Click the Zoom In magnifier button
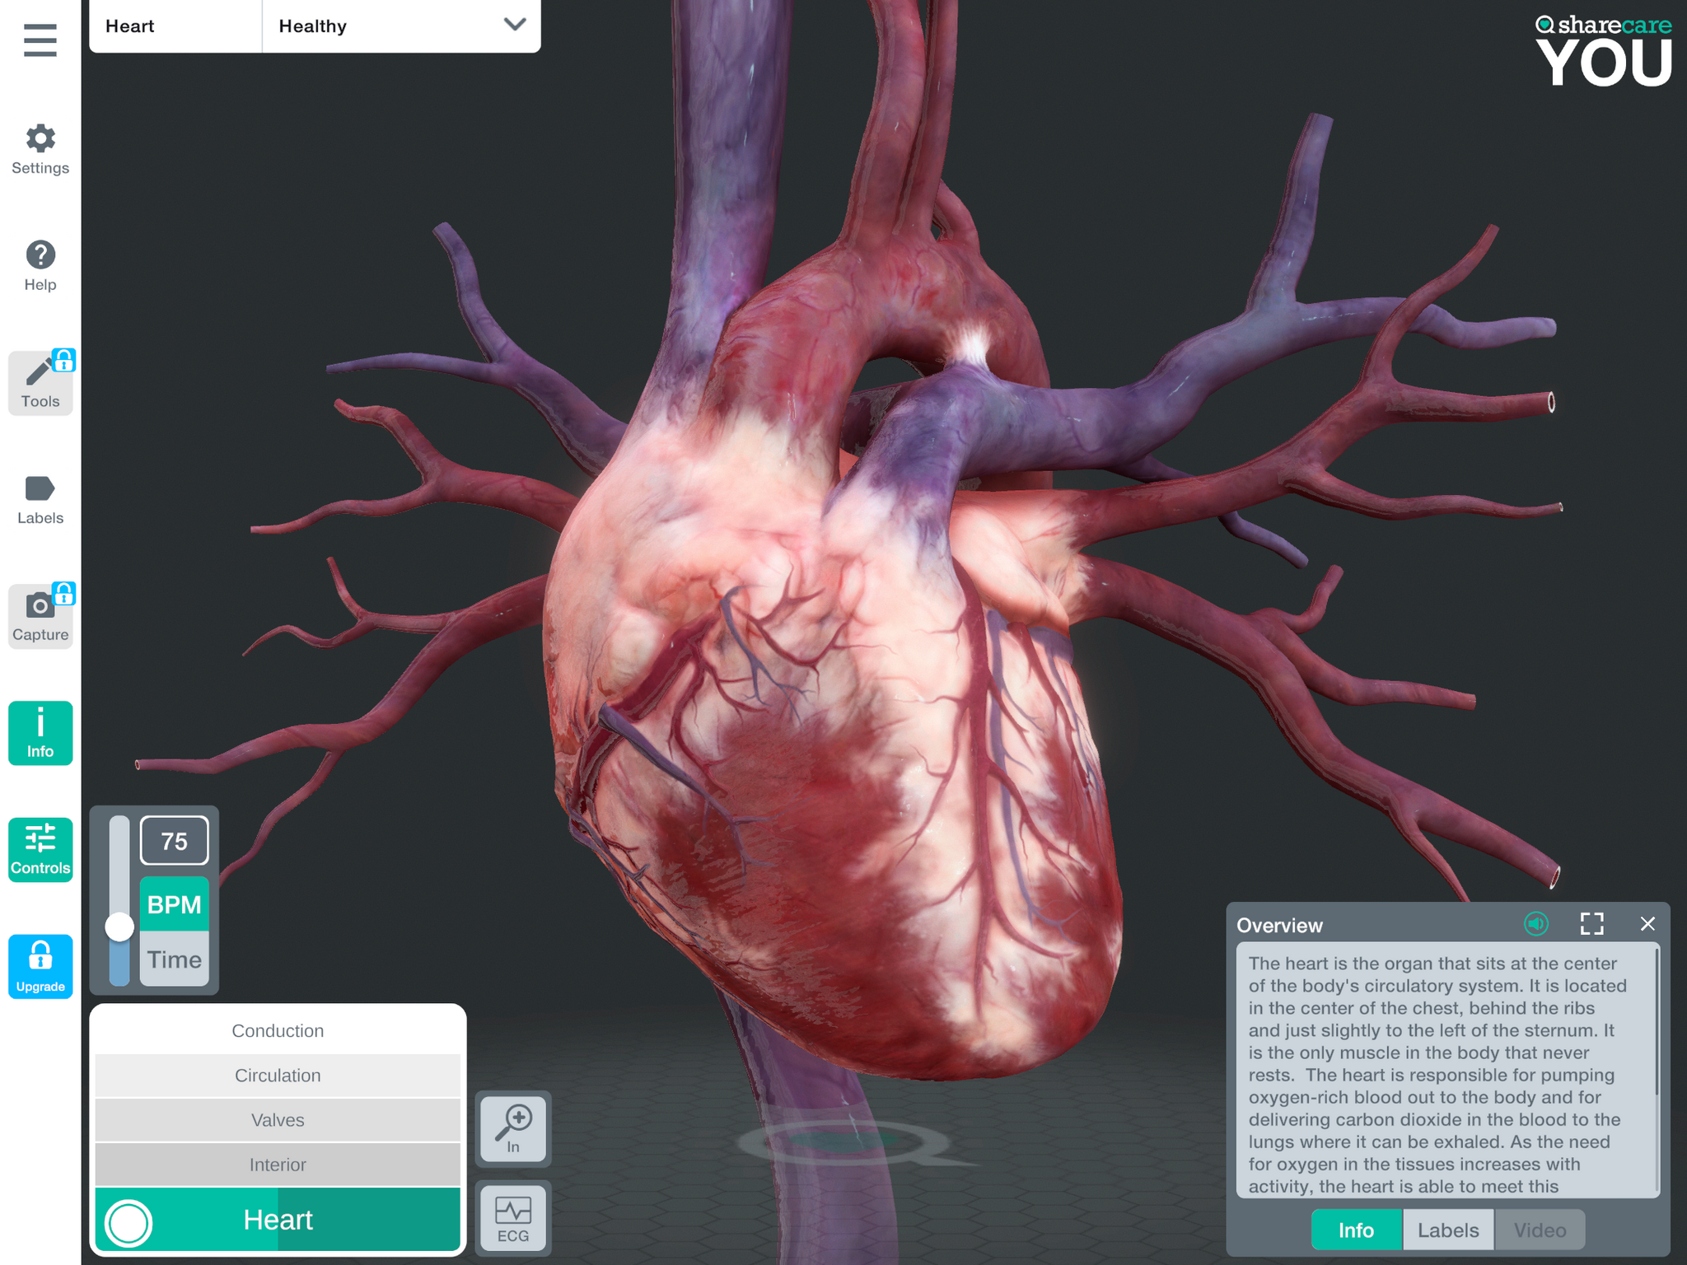1687x1265 pixels. [x=513, y=1129]
